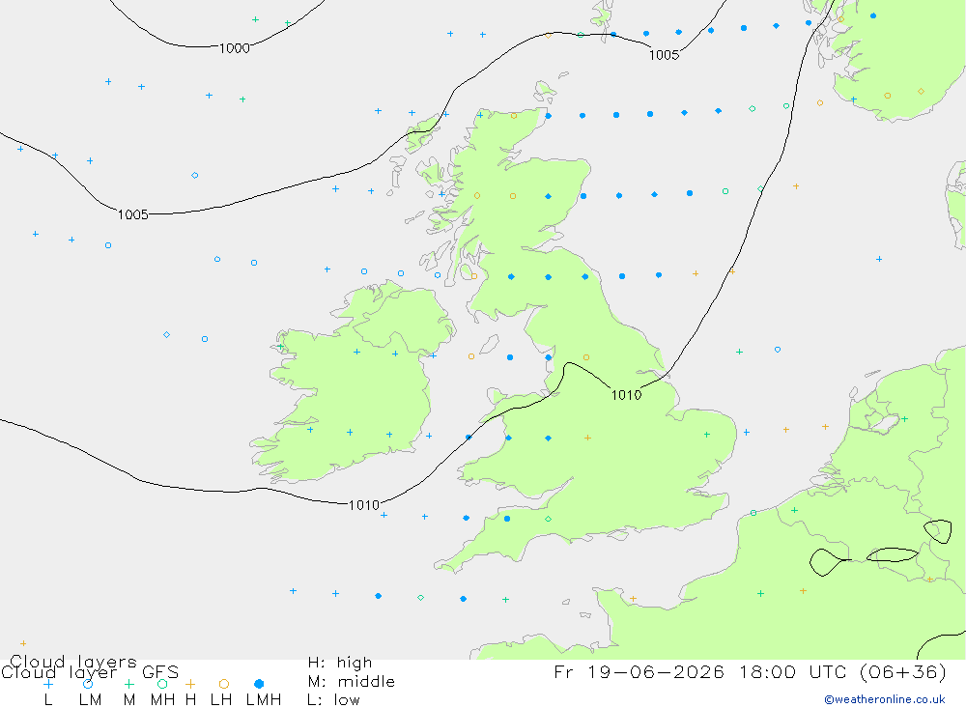Click the green open-circle MH legend symbol
This screenshot has height=708, width=966.
point(162,684)
